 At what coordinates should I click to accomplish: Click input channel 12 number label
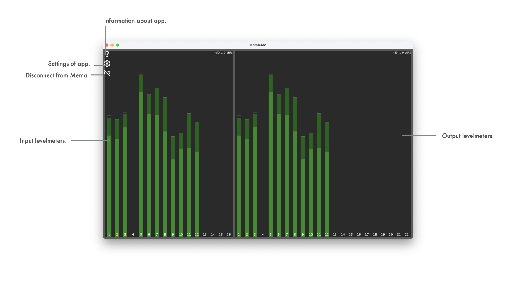coord(197,235)
